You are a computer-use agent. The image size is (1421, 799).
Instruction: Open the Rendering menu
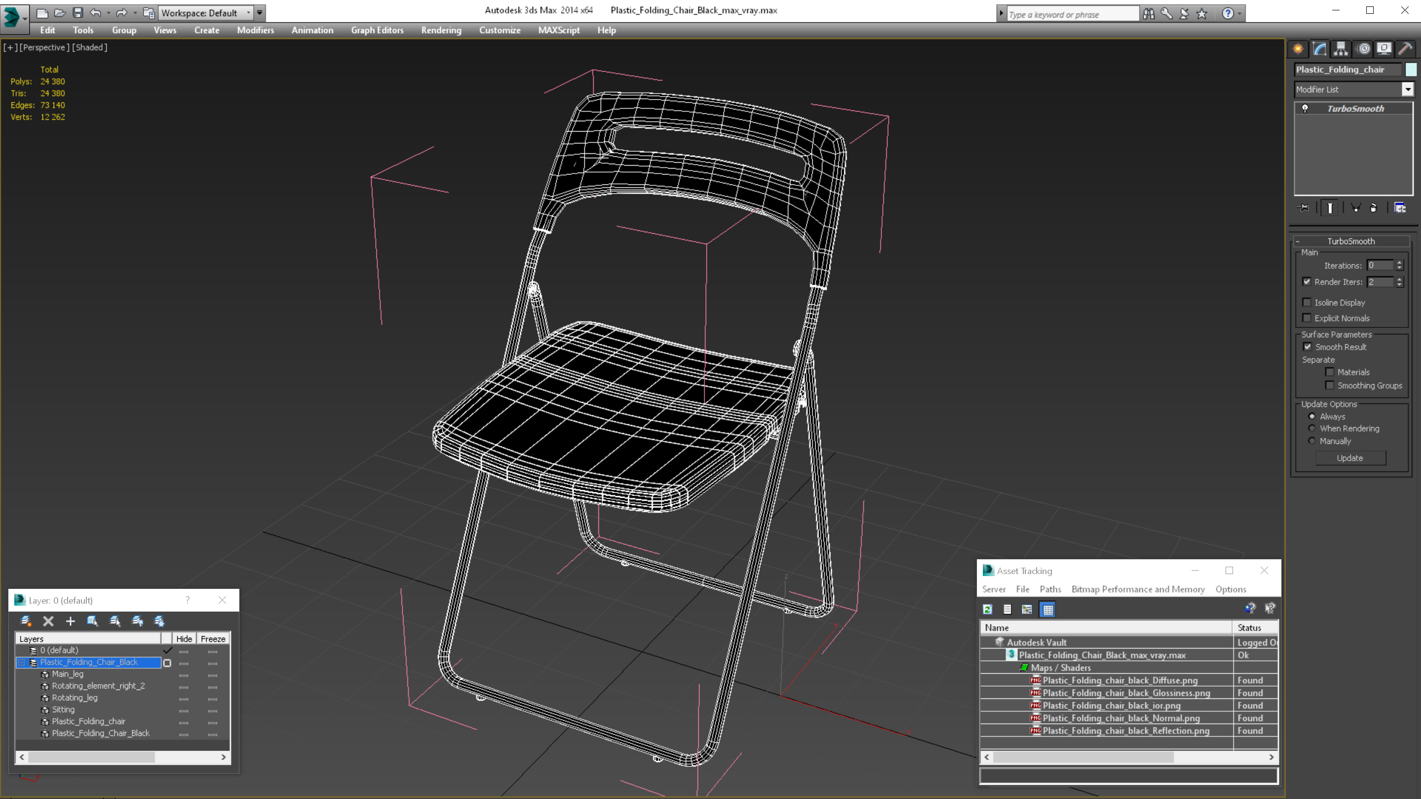tap(441, 30)
